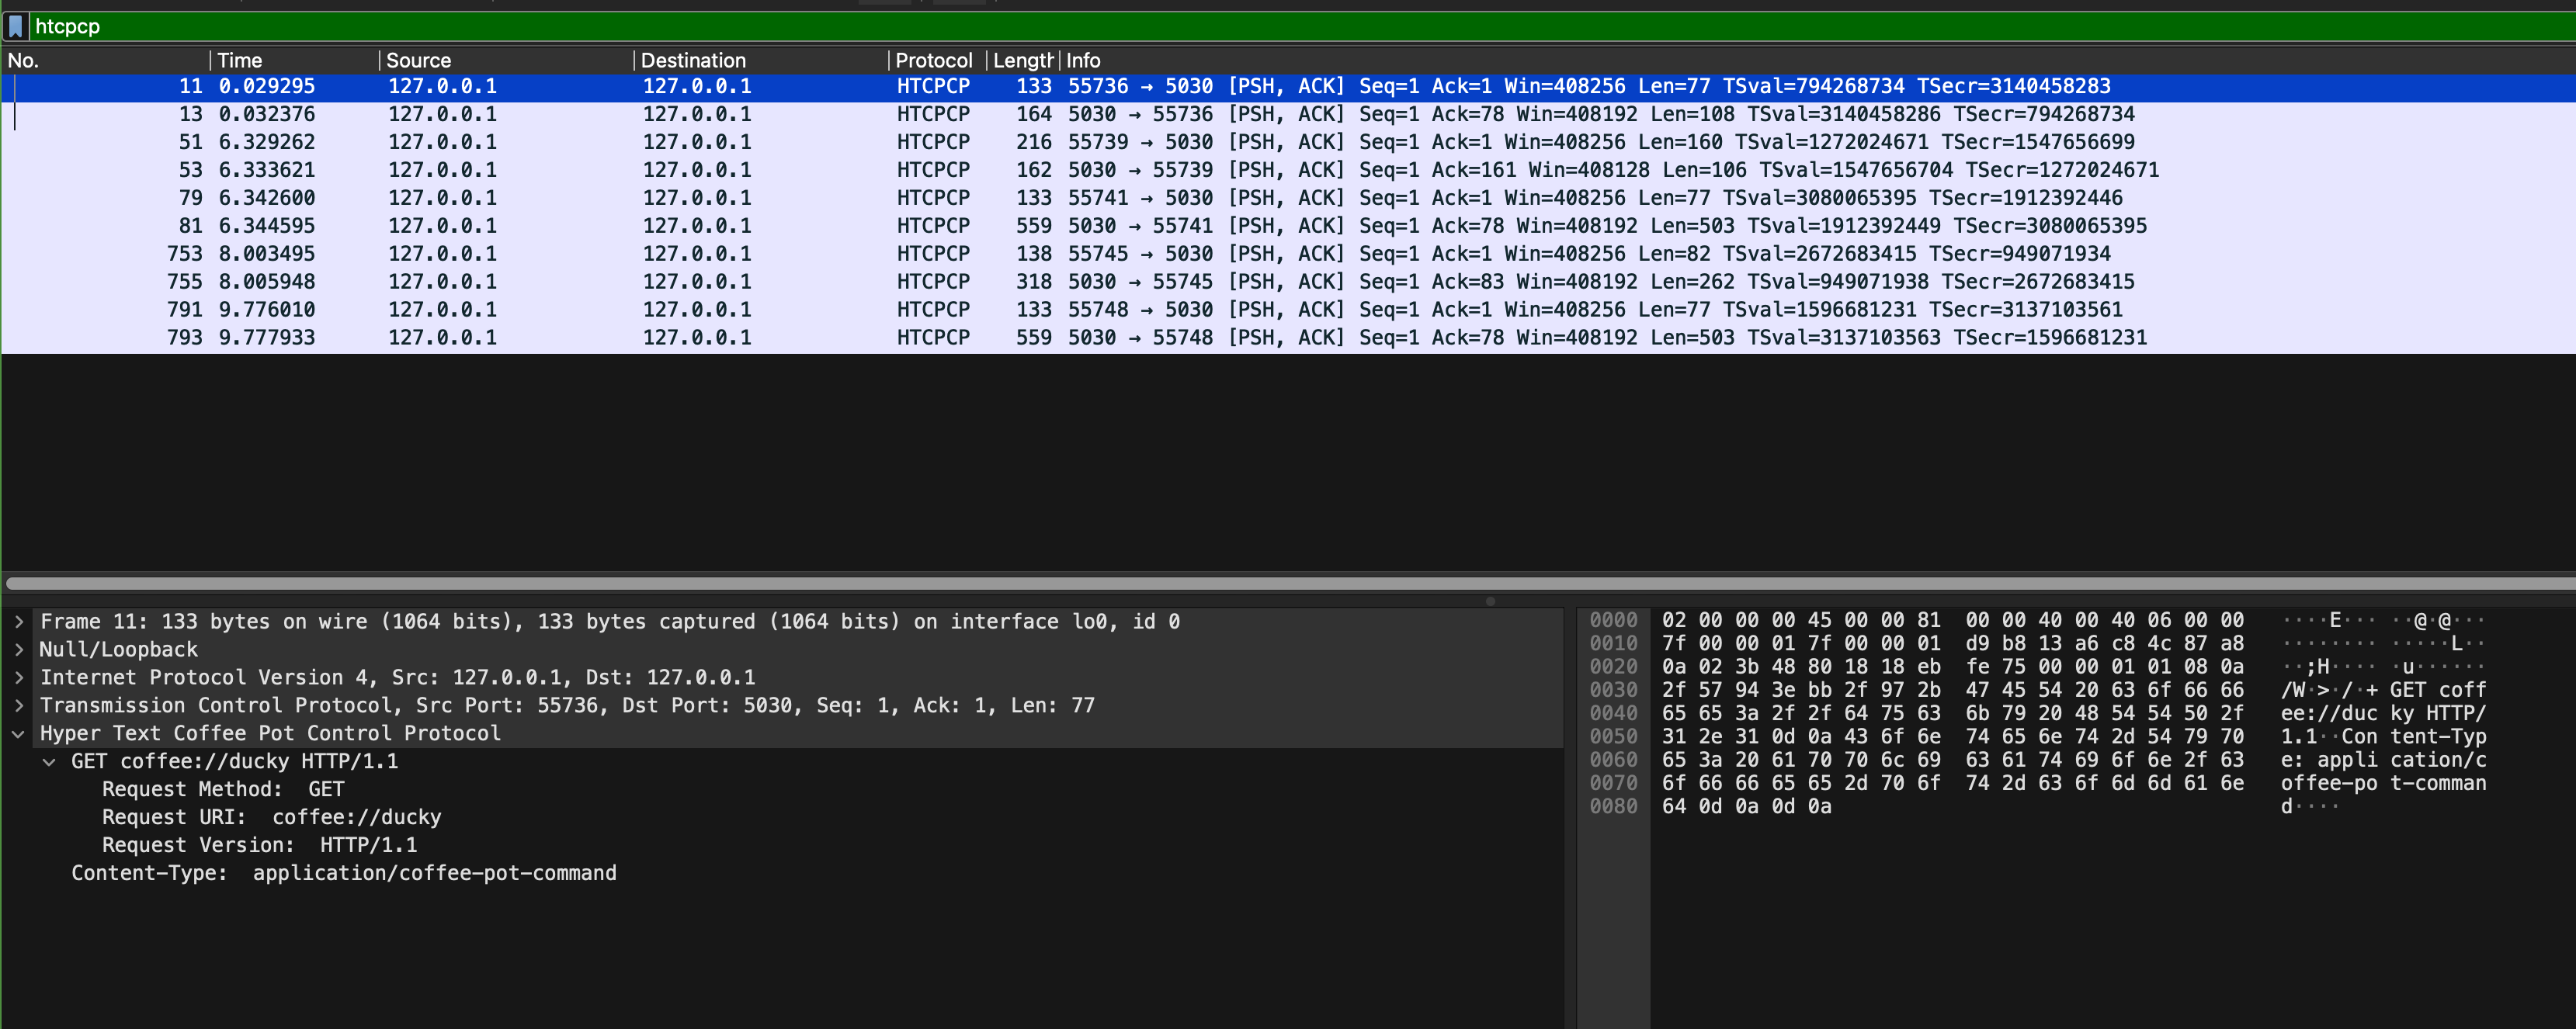Collapse Hyper Text Coffee Pot Control Protocol
The height and width of the screenshot is (1029, 2576).
[x=18, y=734]
